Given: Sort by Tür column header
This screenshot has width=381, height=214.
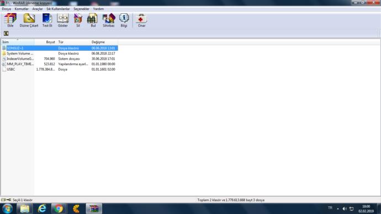Looking at the screenshot, I should pos(73,42).
